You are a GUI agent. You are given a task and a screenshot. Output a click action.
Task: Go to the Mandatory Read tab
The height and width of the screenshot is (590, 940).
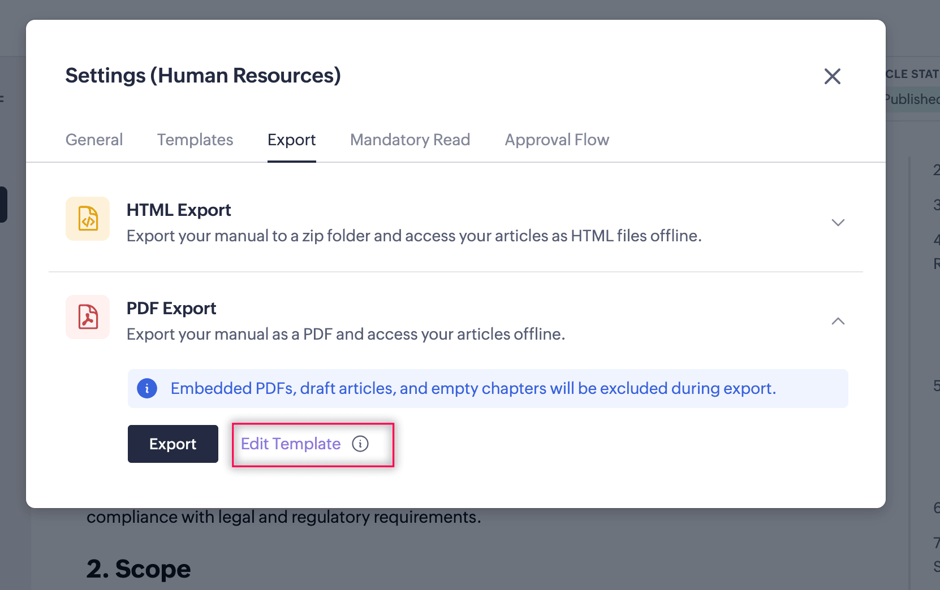pos(410,140)
